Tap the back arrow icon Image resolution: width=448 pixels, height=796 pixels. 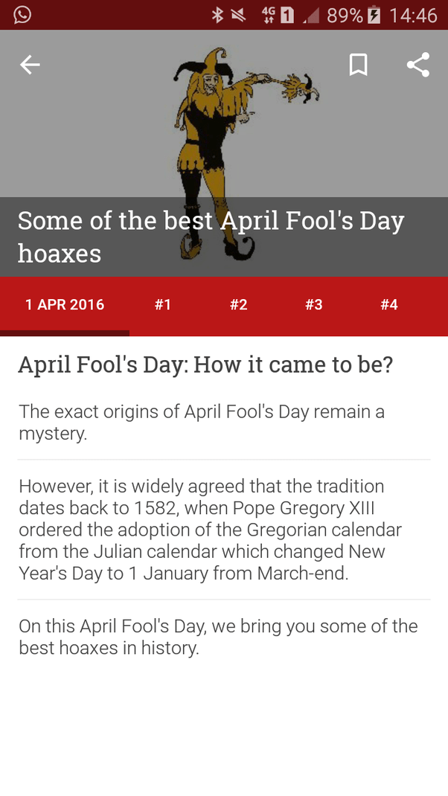point(30,65)
